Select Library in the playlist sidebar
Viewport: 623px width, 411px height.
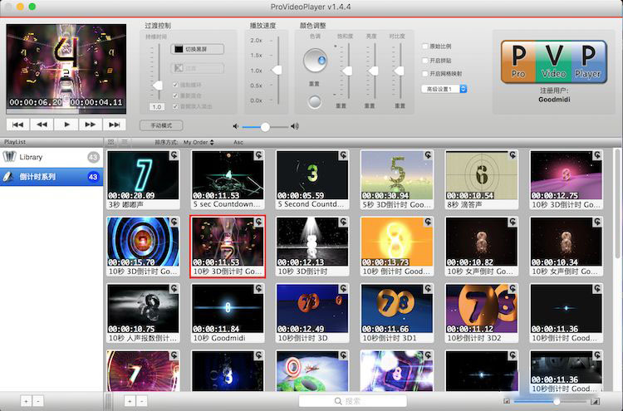coord(52,157)
